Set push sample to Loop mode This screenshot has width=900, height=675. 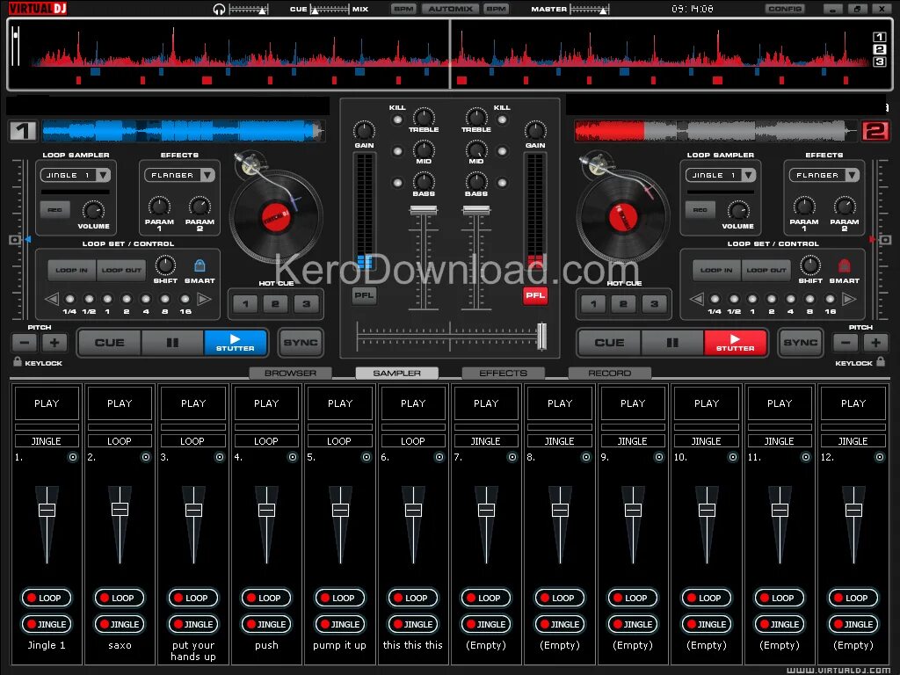(x=266, y=598)
